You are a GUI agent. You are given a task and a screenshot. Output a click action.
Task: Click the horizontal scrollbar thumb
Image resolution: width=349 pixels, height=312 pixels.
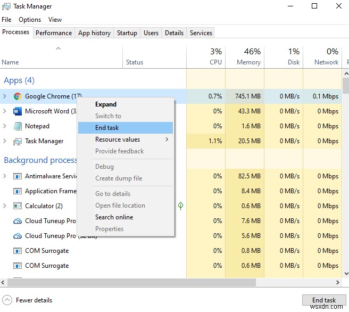point(131,282)
